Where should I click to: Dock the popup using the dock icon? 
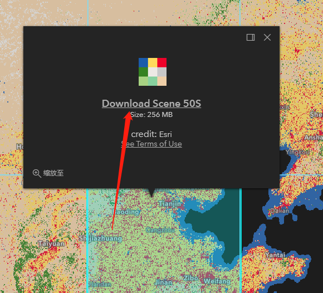click(x=251, y=37)
